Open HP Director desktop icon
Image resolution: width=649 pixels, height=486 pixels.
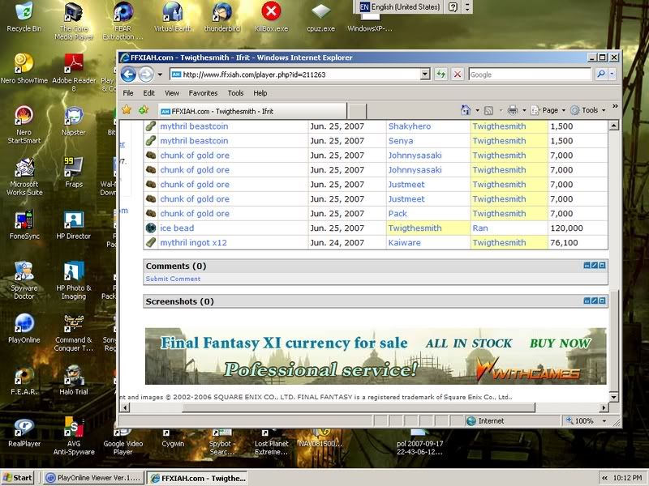point(74,225)
